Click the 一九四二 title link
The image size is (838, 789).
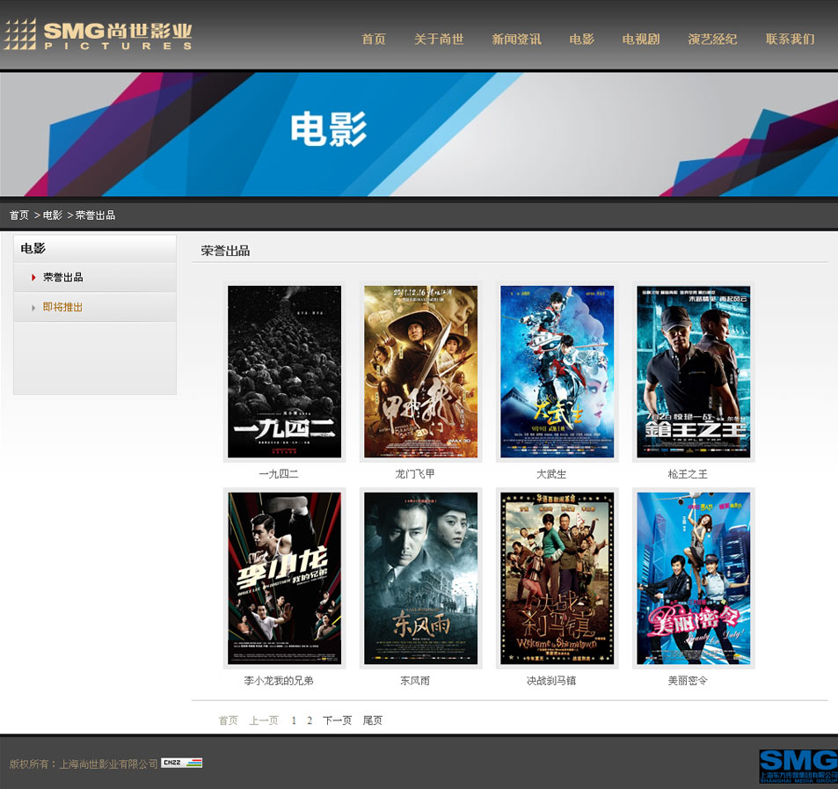pyautogui.click(x=279, y=474)
